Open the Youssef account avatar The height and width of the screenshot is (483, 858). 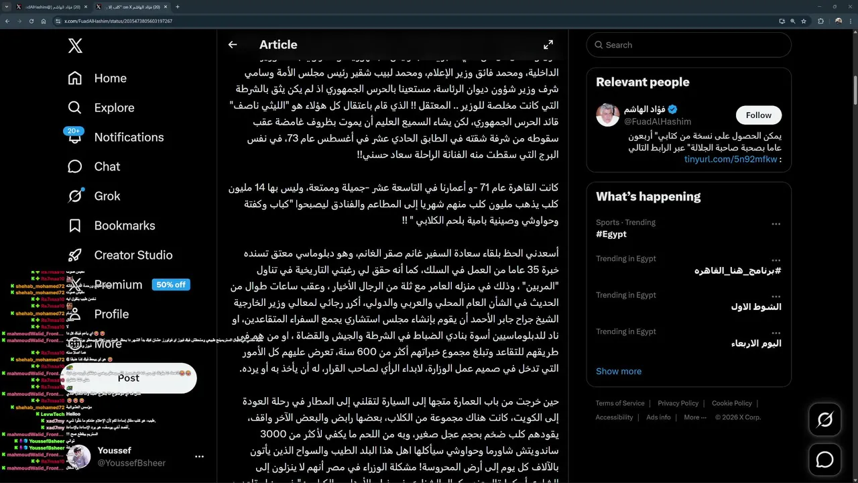coord(78,457)
